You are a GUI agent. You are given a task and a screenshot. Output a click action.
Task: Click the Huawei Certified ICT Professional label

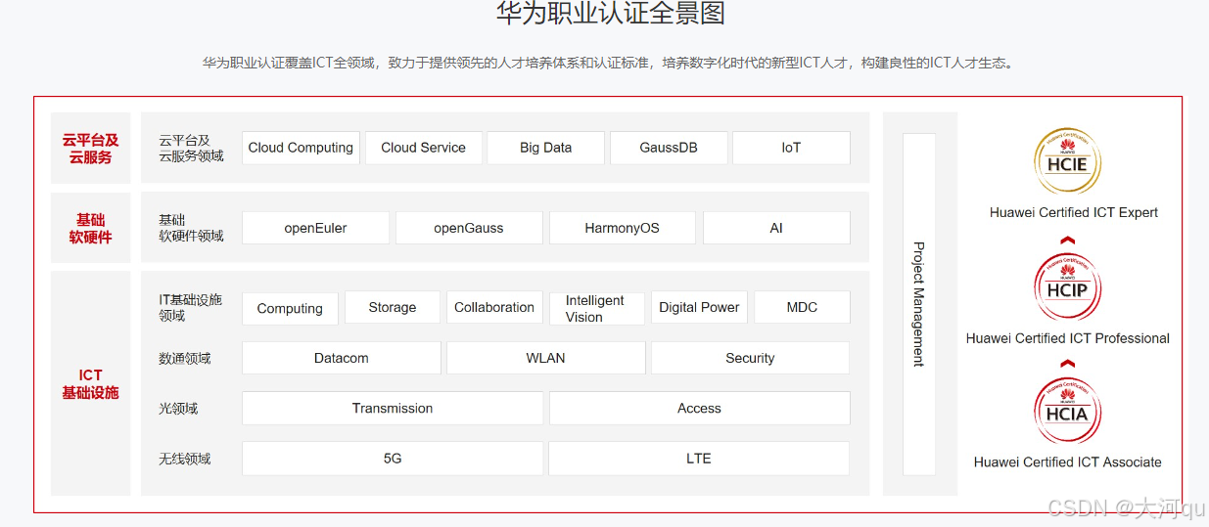pos(1068,338)
